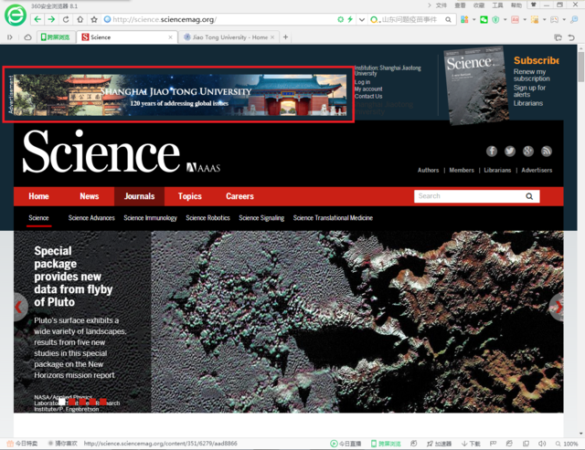The image size is (585, 450).
Task: Focus the browser search box with Chinese text
Action: (409, 20)
